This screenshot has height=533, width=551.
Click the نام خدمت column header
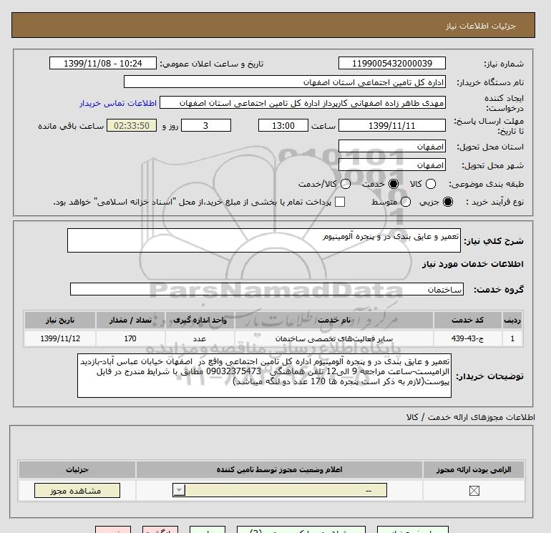tap(334, 320)
